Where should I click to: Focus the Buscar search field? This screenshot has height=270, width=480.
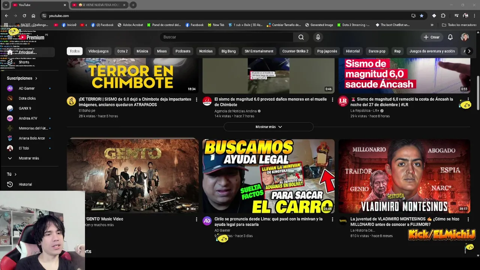(x=226, y=37)
